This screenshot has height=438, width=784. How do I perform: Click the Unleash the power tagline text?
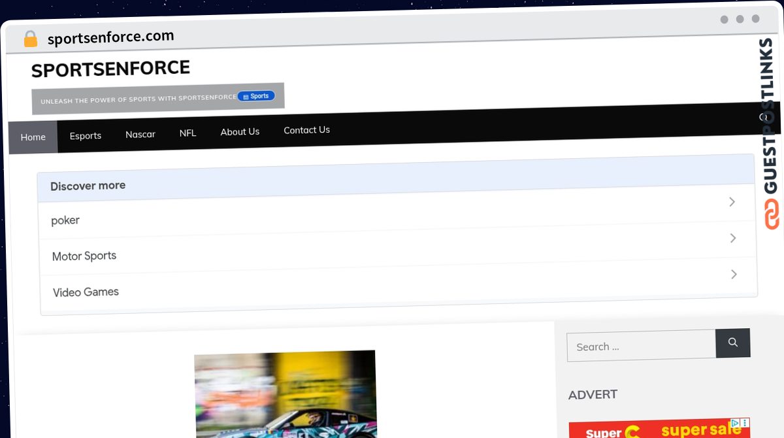(x=139, y=99)
